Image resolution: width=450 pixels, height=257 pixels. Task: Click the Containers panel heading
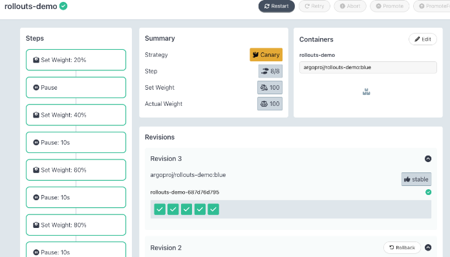click(x=316, y=39)
